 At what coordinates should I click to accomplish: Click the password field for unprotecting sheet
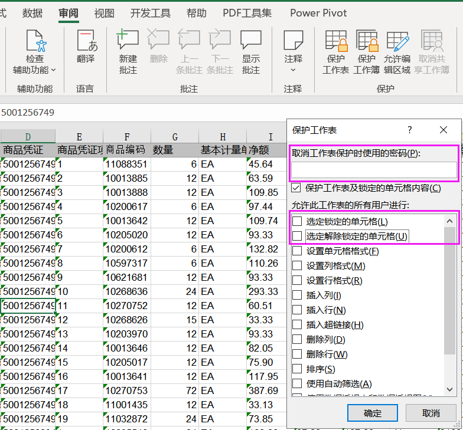pos(374,170)
